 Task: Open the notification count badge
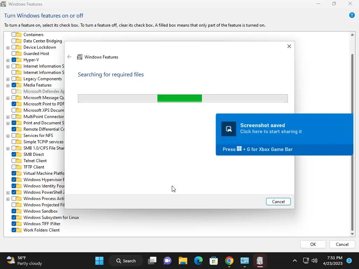349,260
